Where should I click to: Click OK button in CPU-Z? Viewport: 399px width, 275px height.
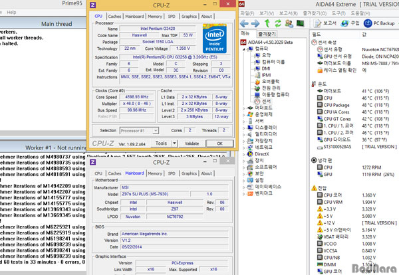219,143
